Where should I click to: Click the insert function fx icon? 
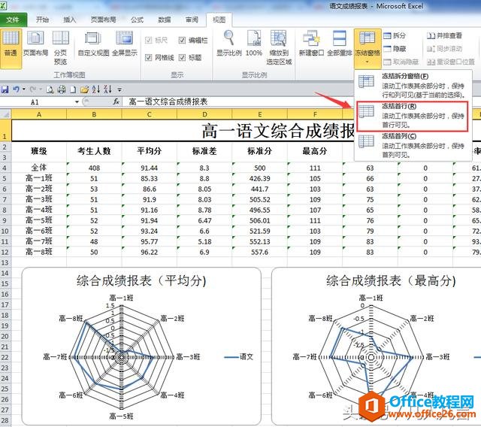pyautogui.click(x=116, y=101)
